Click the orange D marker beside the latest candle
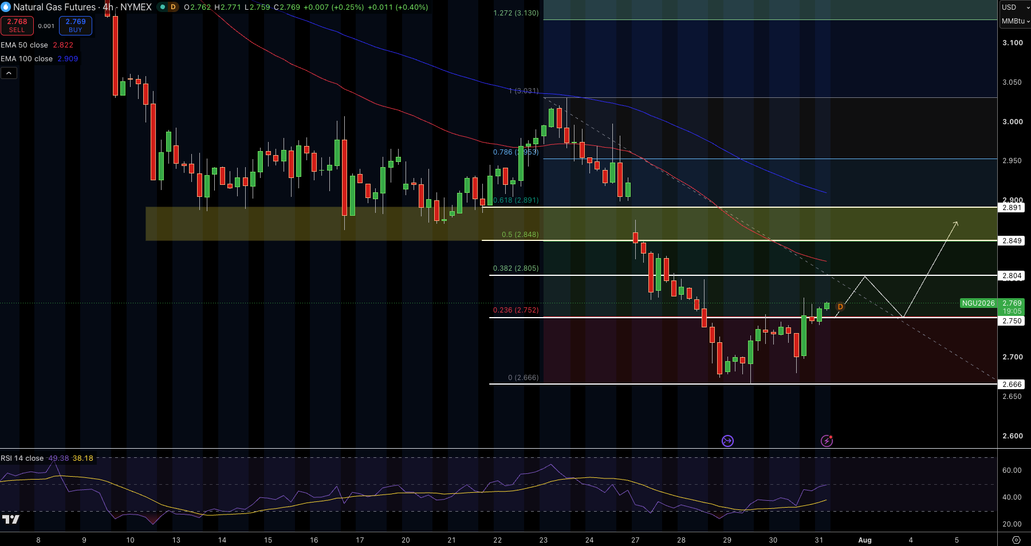 click(840, 307)
